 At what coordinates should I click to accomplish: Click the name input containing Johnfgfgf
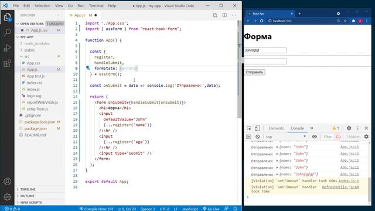click(x=265, y=50)
